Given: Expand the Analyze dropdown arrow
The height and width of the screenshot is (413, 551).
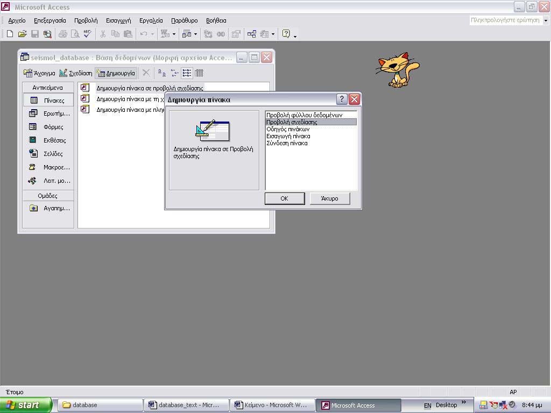Looking at the screenshot, I should 195,34.
